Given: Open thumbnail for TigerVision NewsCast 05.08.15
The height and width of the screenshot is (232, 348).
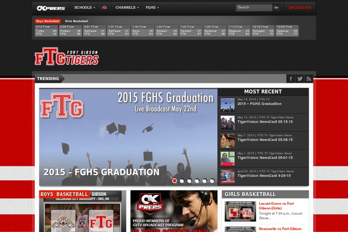Looking at the screenshot, I should [227, 140].
